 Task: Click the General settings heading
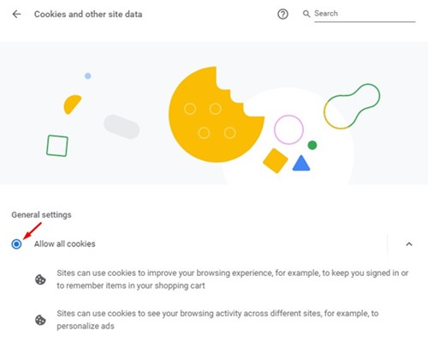(41, 215)
